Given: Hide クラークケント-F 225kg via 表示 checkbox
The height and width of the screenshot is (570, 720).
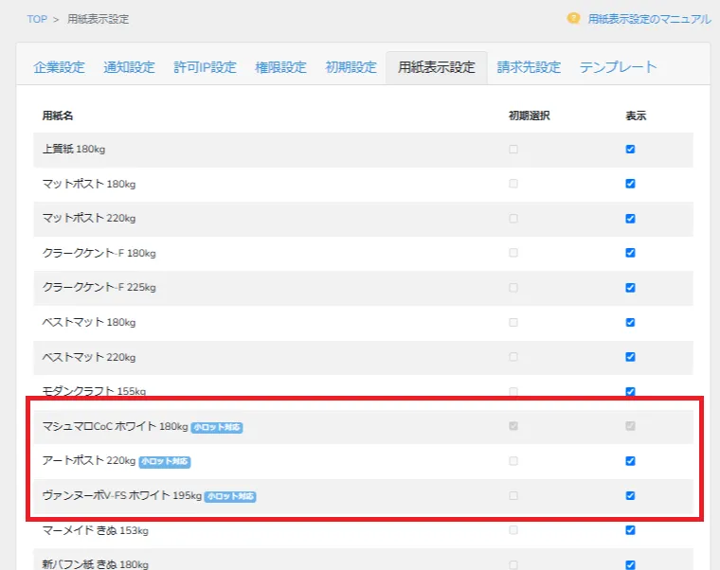Looking at the screenshot, I should click(x=630, y=288).
